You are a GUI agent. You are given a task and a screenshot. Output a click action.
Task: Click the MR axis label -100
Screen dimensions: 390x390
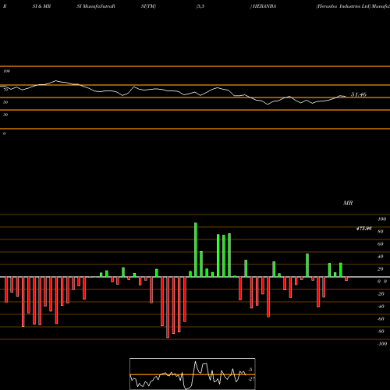click(x=382, y=344)
